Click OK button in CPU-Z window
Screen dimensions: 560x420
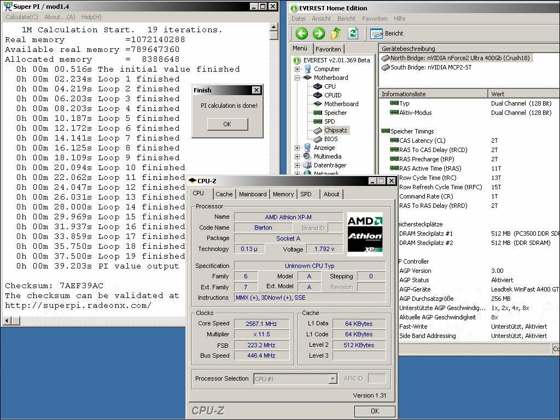pyautogui.click(x=375, y=411)
